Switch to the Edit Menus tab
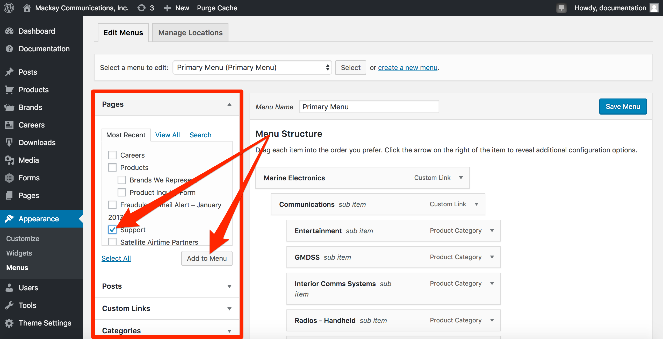The height and width of the screenshot is (339, 663). pos(123,33)
